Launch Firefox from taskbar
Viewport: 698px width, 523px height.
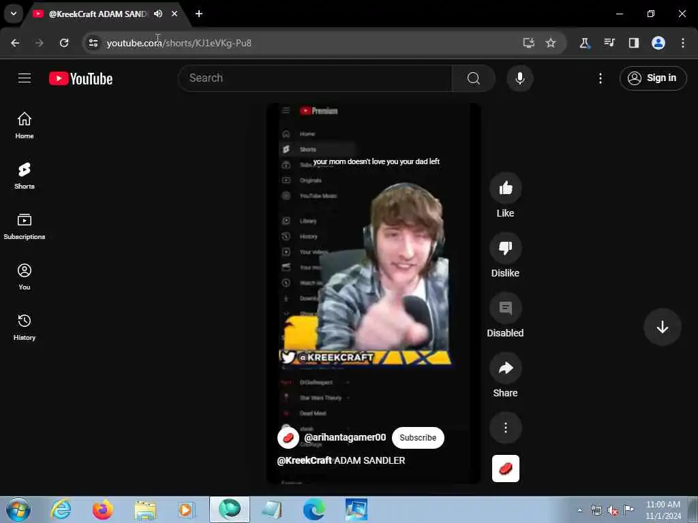(103, 509)
